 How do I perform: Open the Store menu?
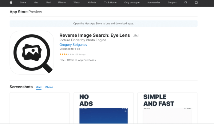(23, 2)
